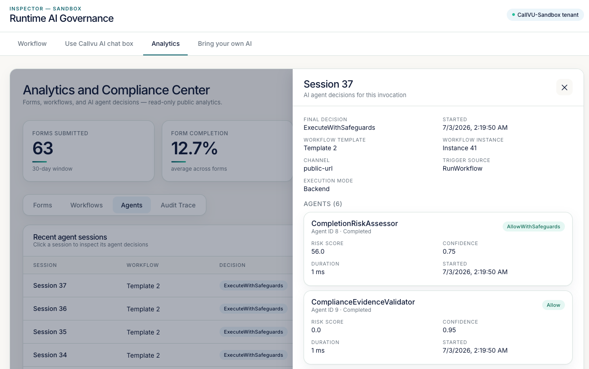Open the Audit Trace sub-tab

(x=178, y=205)
